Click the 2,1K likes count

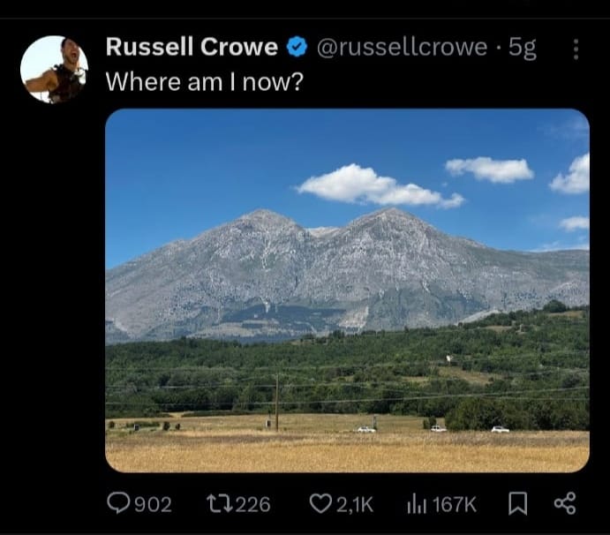tap(354, 504)
